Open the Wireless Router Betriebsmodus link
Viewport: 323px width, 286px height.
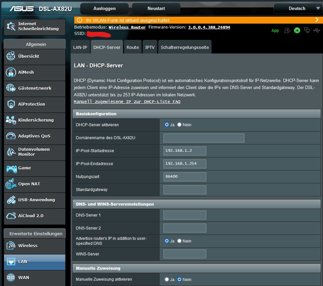[127, 27]
